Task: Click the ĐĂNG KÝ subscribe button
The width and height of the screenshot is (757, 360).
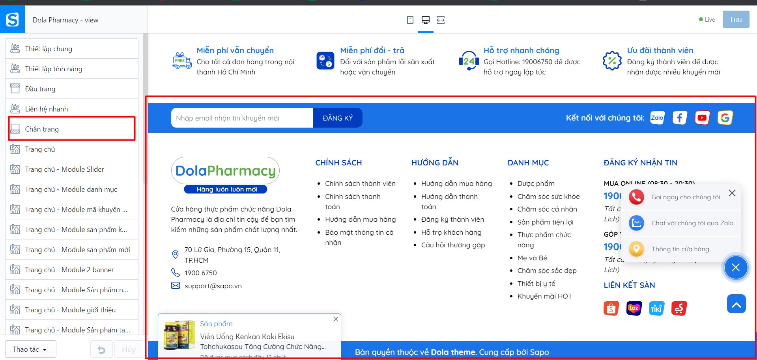Action: click(x=338, y=118)
